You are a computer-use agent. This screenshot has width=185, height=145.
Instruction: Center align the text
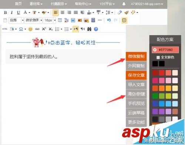tap(63, 13)
